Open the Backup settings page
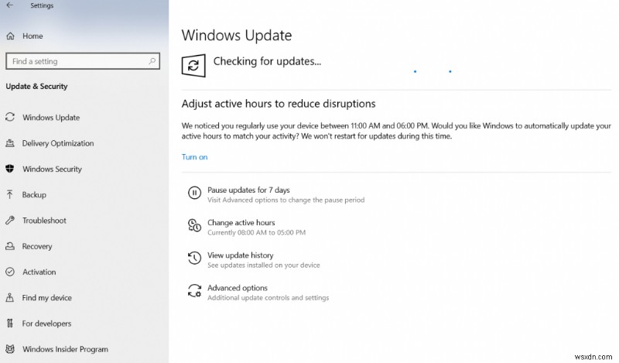 tap(34, 194)
